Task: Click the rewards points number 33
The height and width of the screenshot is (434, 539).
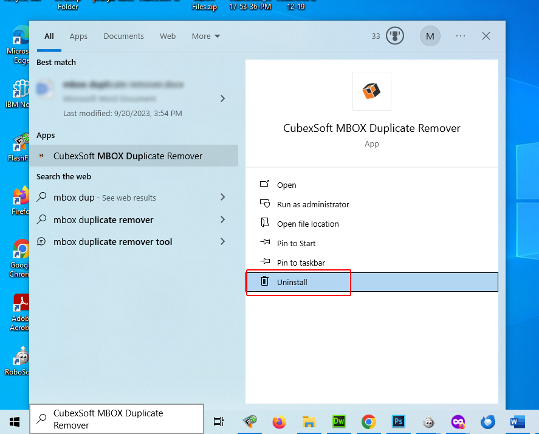Action: 376,36
